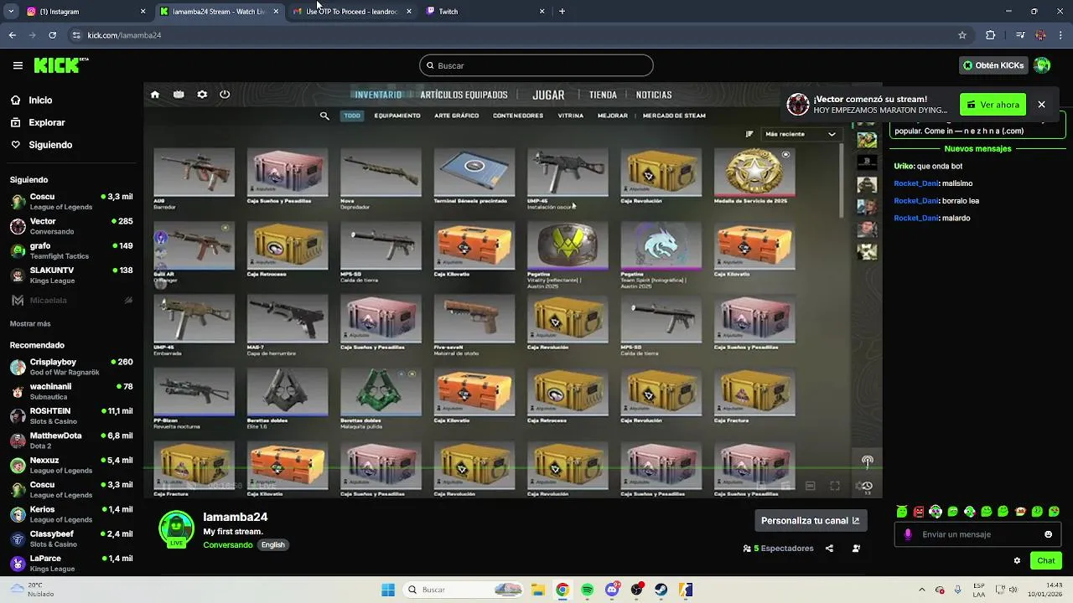Screen dimensions: 1073x603
Task: Click the host icon next to share
Action: (856, 549)
